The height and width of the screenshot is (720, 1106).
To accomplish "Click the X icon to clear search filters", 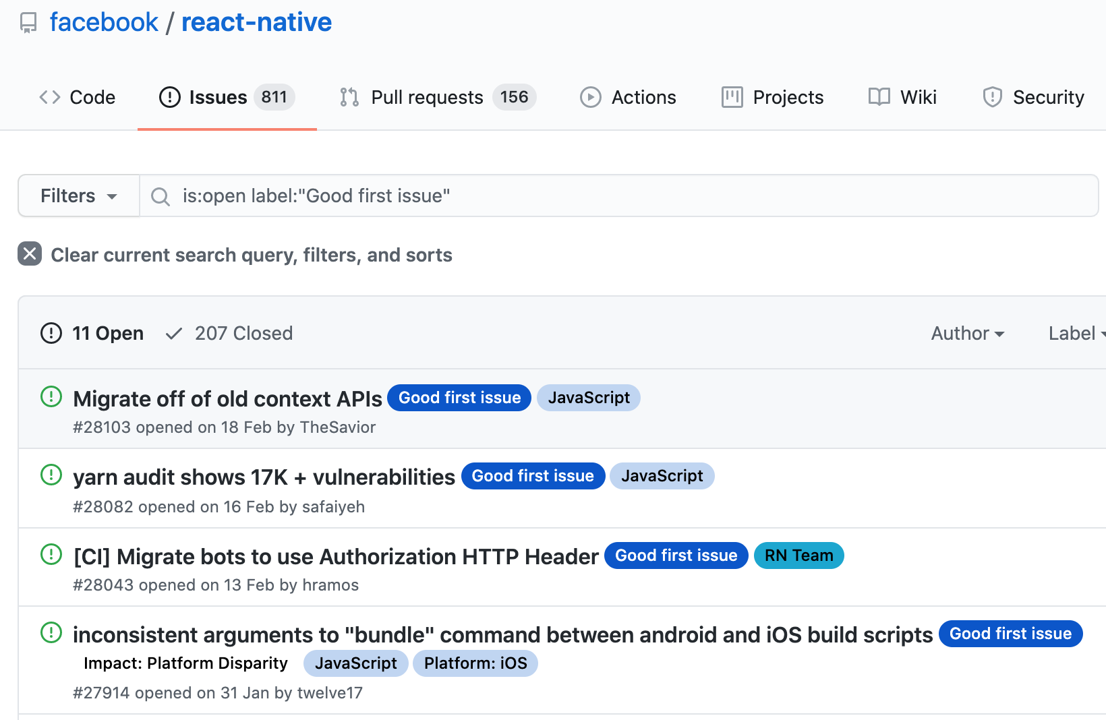I will (30, 254).
